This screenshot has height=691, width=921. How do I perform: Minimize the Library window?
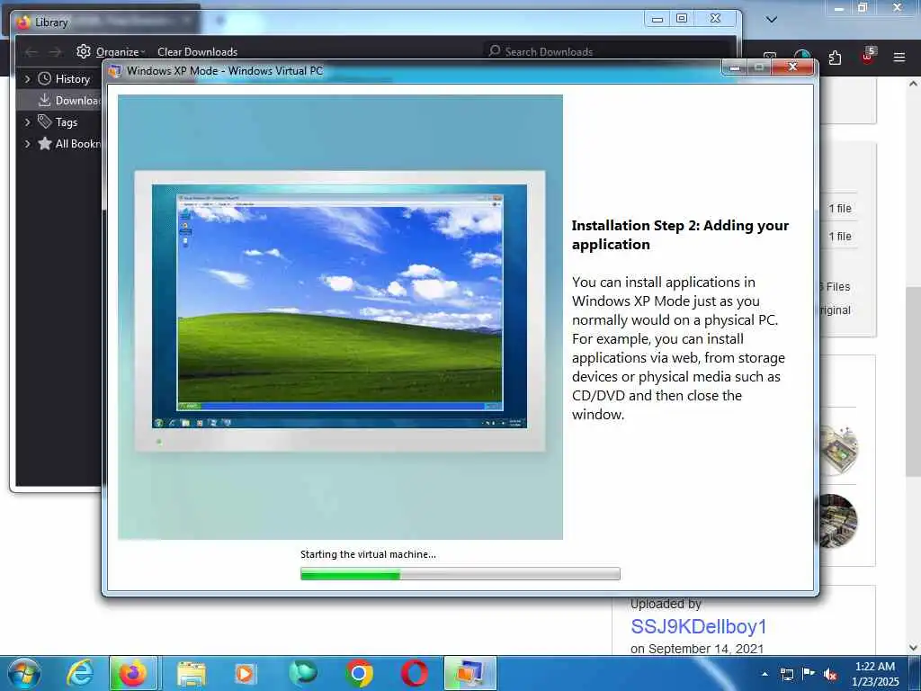[657, 20]
